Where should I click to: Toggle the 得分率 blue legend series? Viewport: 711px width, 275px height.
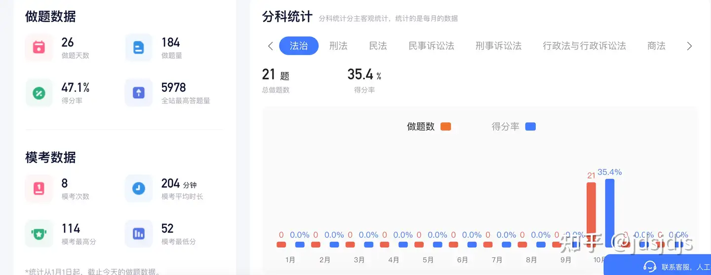pyautogui.click(x=513, y=127)
